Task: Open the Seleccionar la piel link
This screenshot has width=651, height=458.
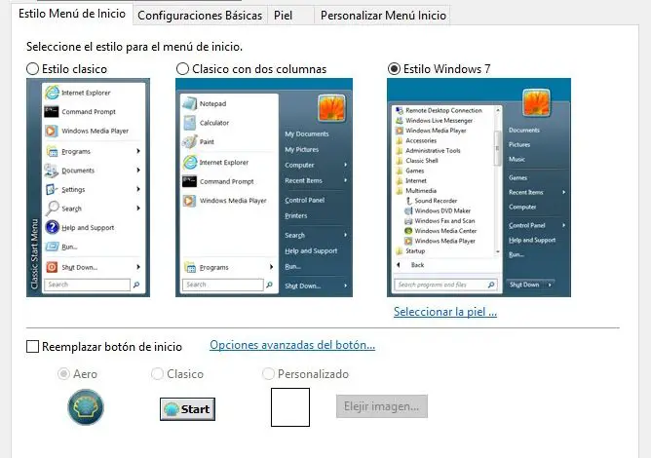Action: tap(445, 312)
